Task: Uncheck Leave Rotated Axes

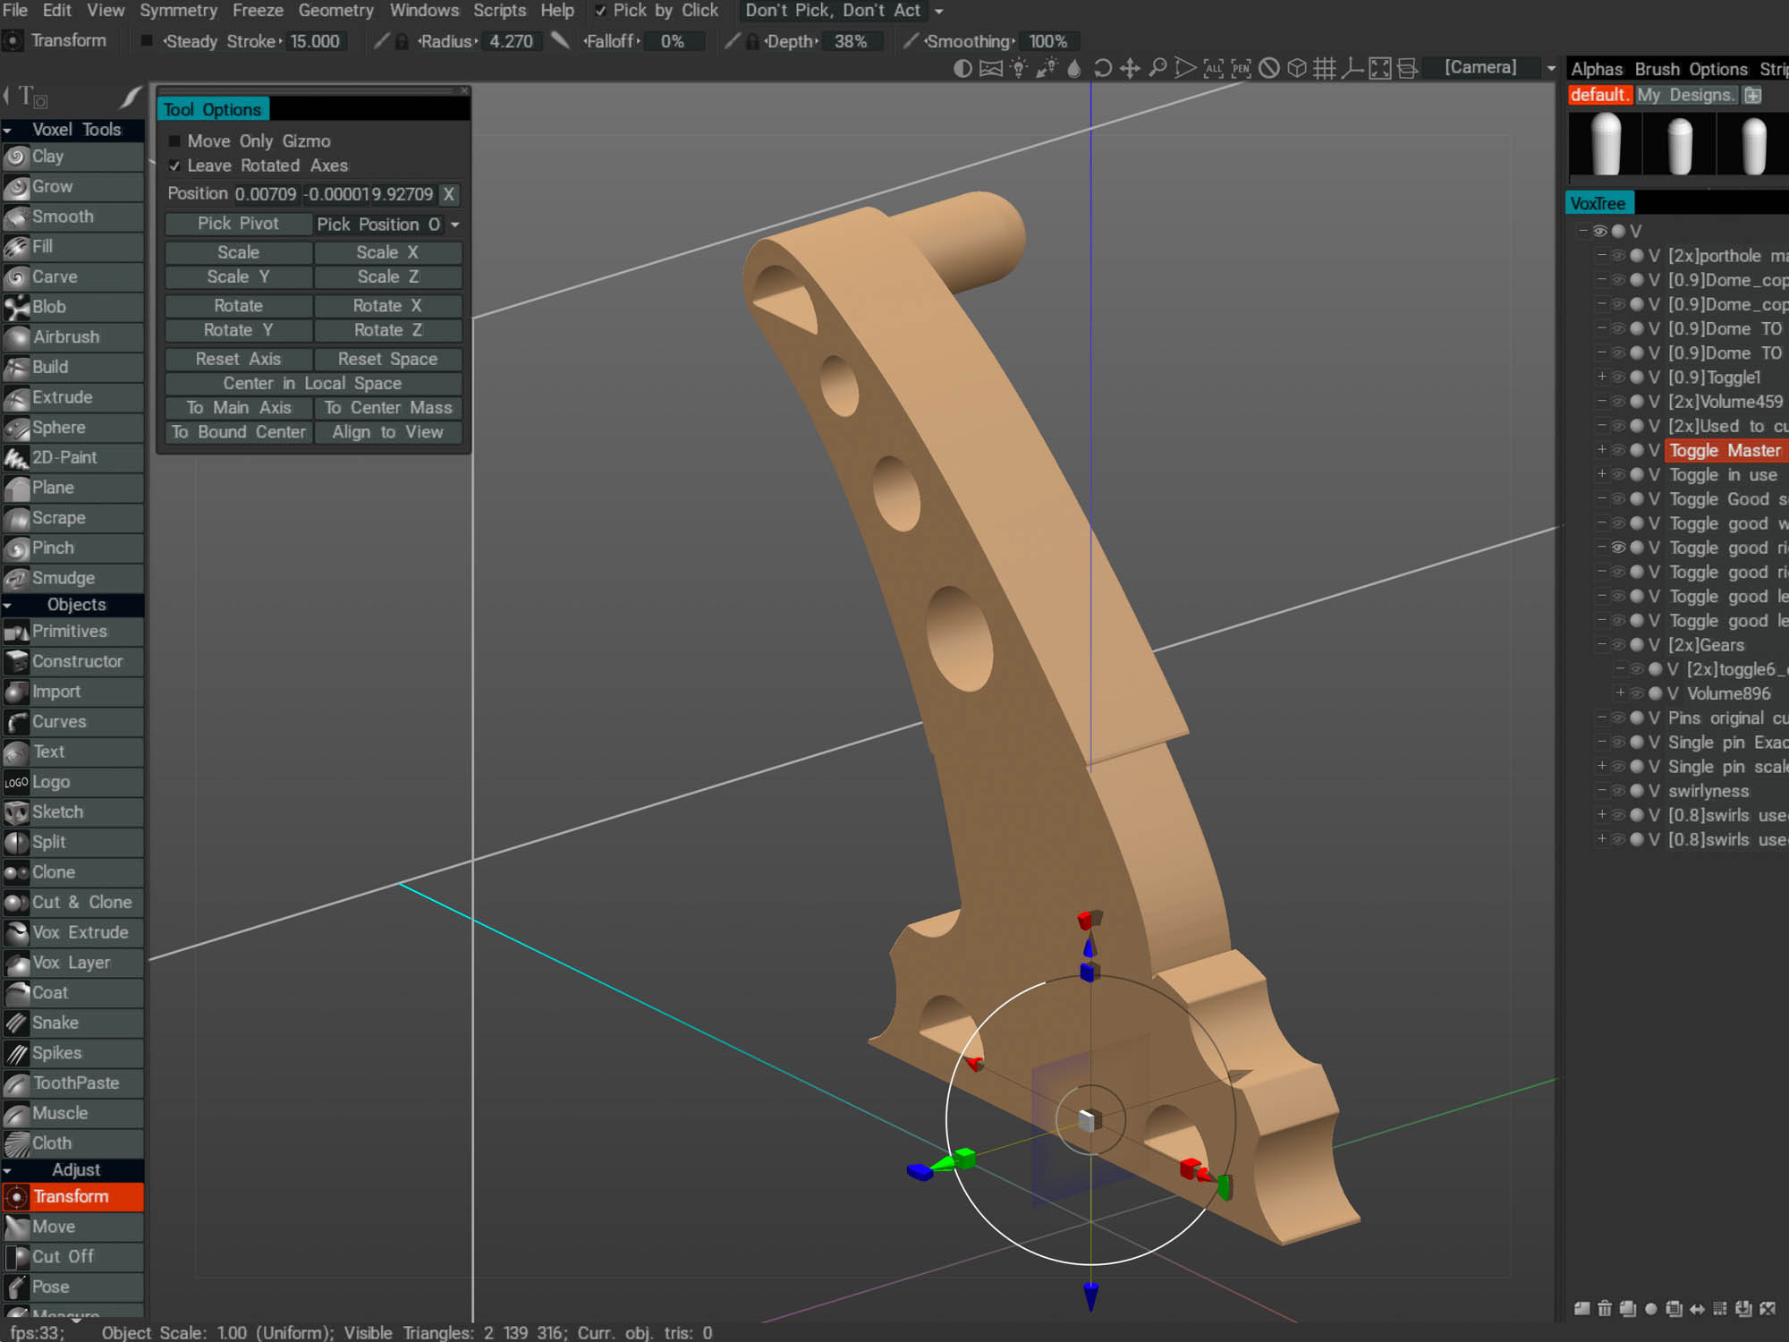Action: [x=175, y=166]
